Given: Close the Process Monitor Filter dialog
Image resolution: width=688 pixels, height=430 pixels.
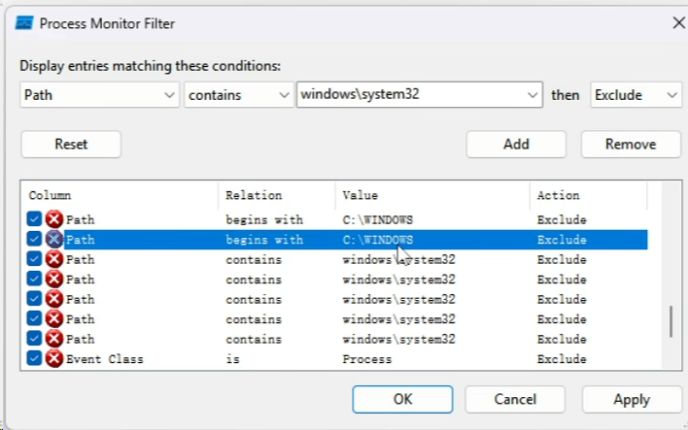Looking at the screenshot, I should pyautogui.click(x=679, y=22).
